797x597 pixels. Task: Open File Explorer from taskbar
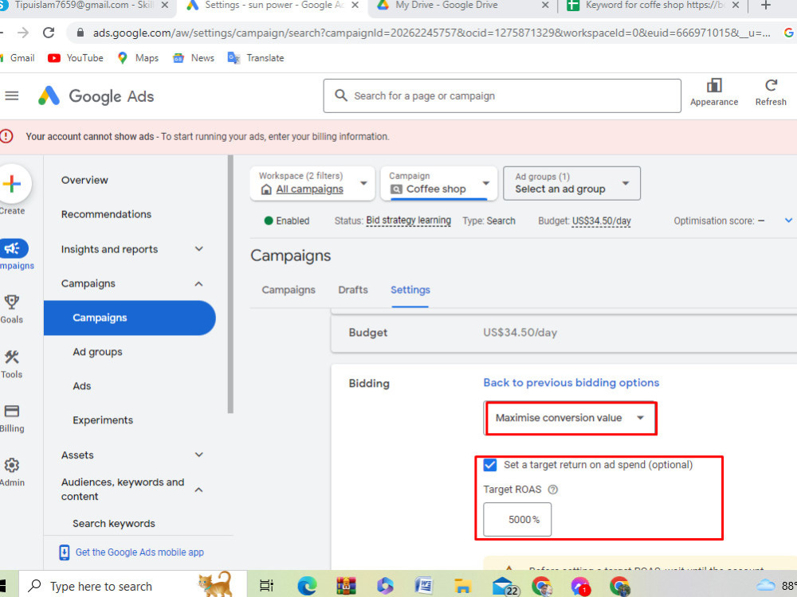pos(462,586)
